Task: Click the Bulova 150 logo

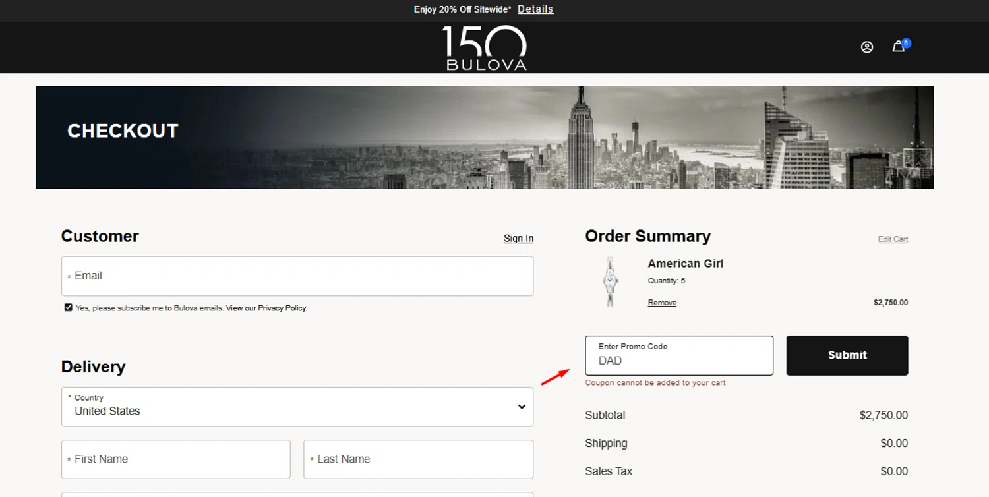Action: tap(485, 47)
